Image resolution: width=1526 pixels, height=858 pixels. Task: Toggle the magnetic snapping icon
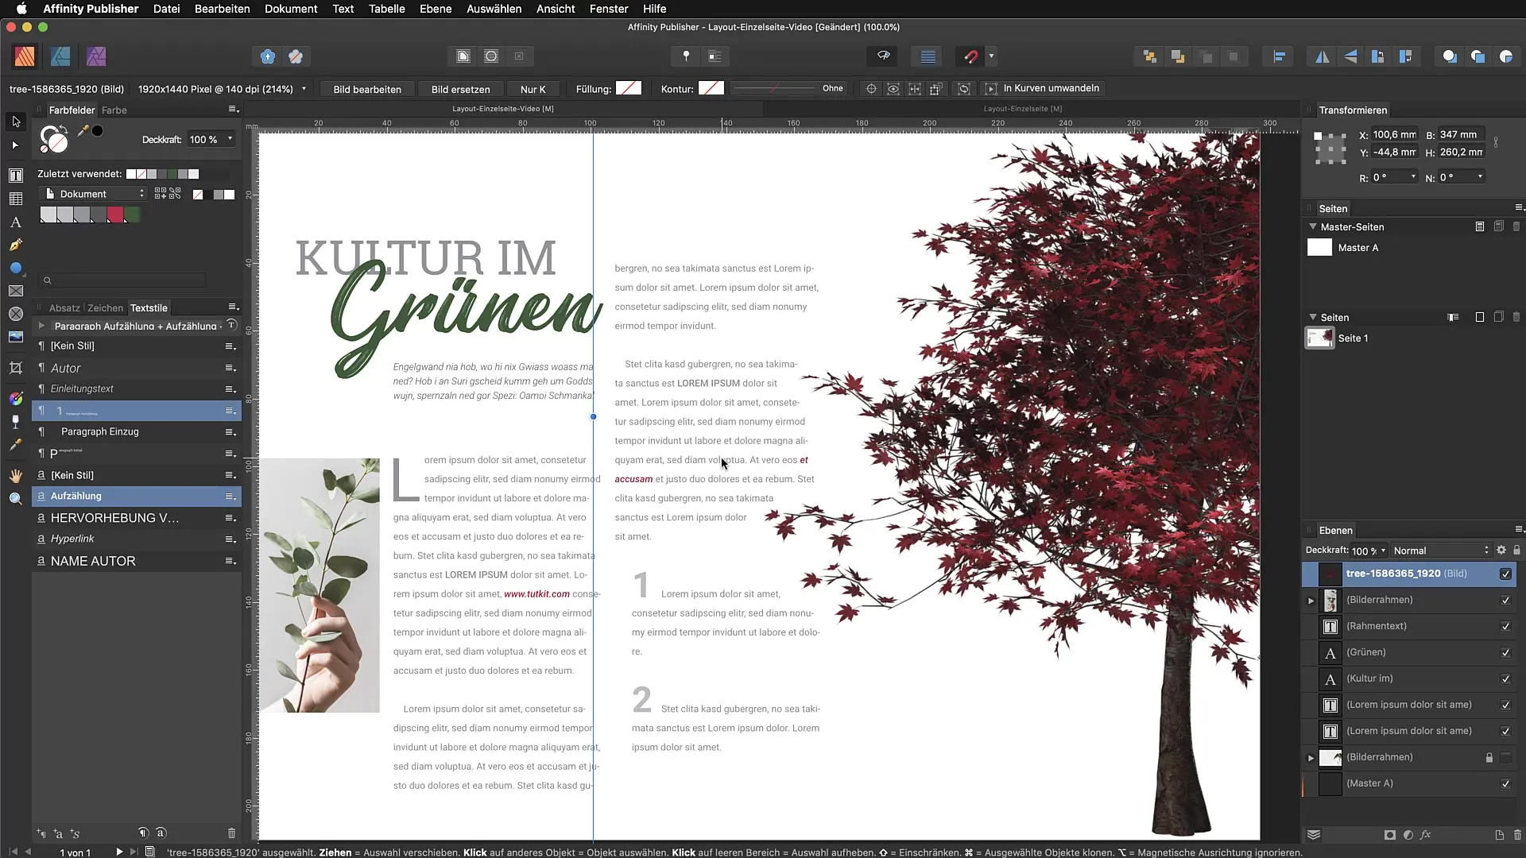[970, 56]
